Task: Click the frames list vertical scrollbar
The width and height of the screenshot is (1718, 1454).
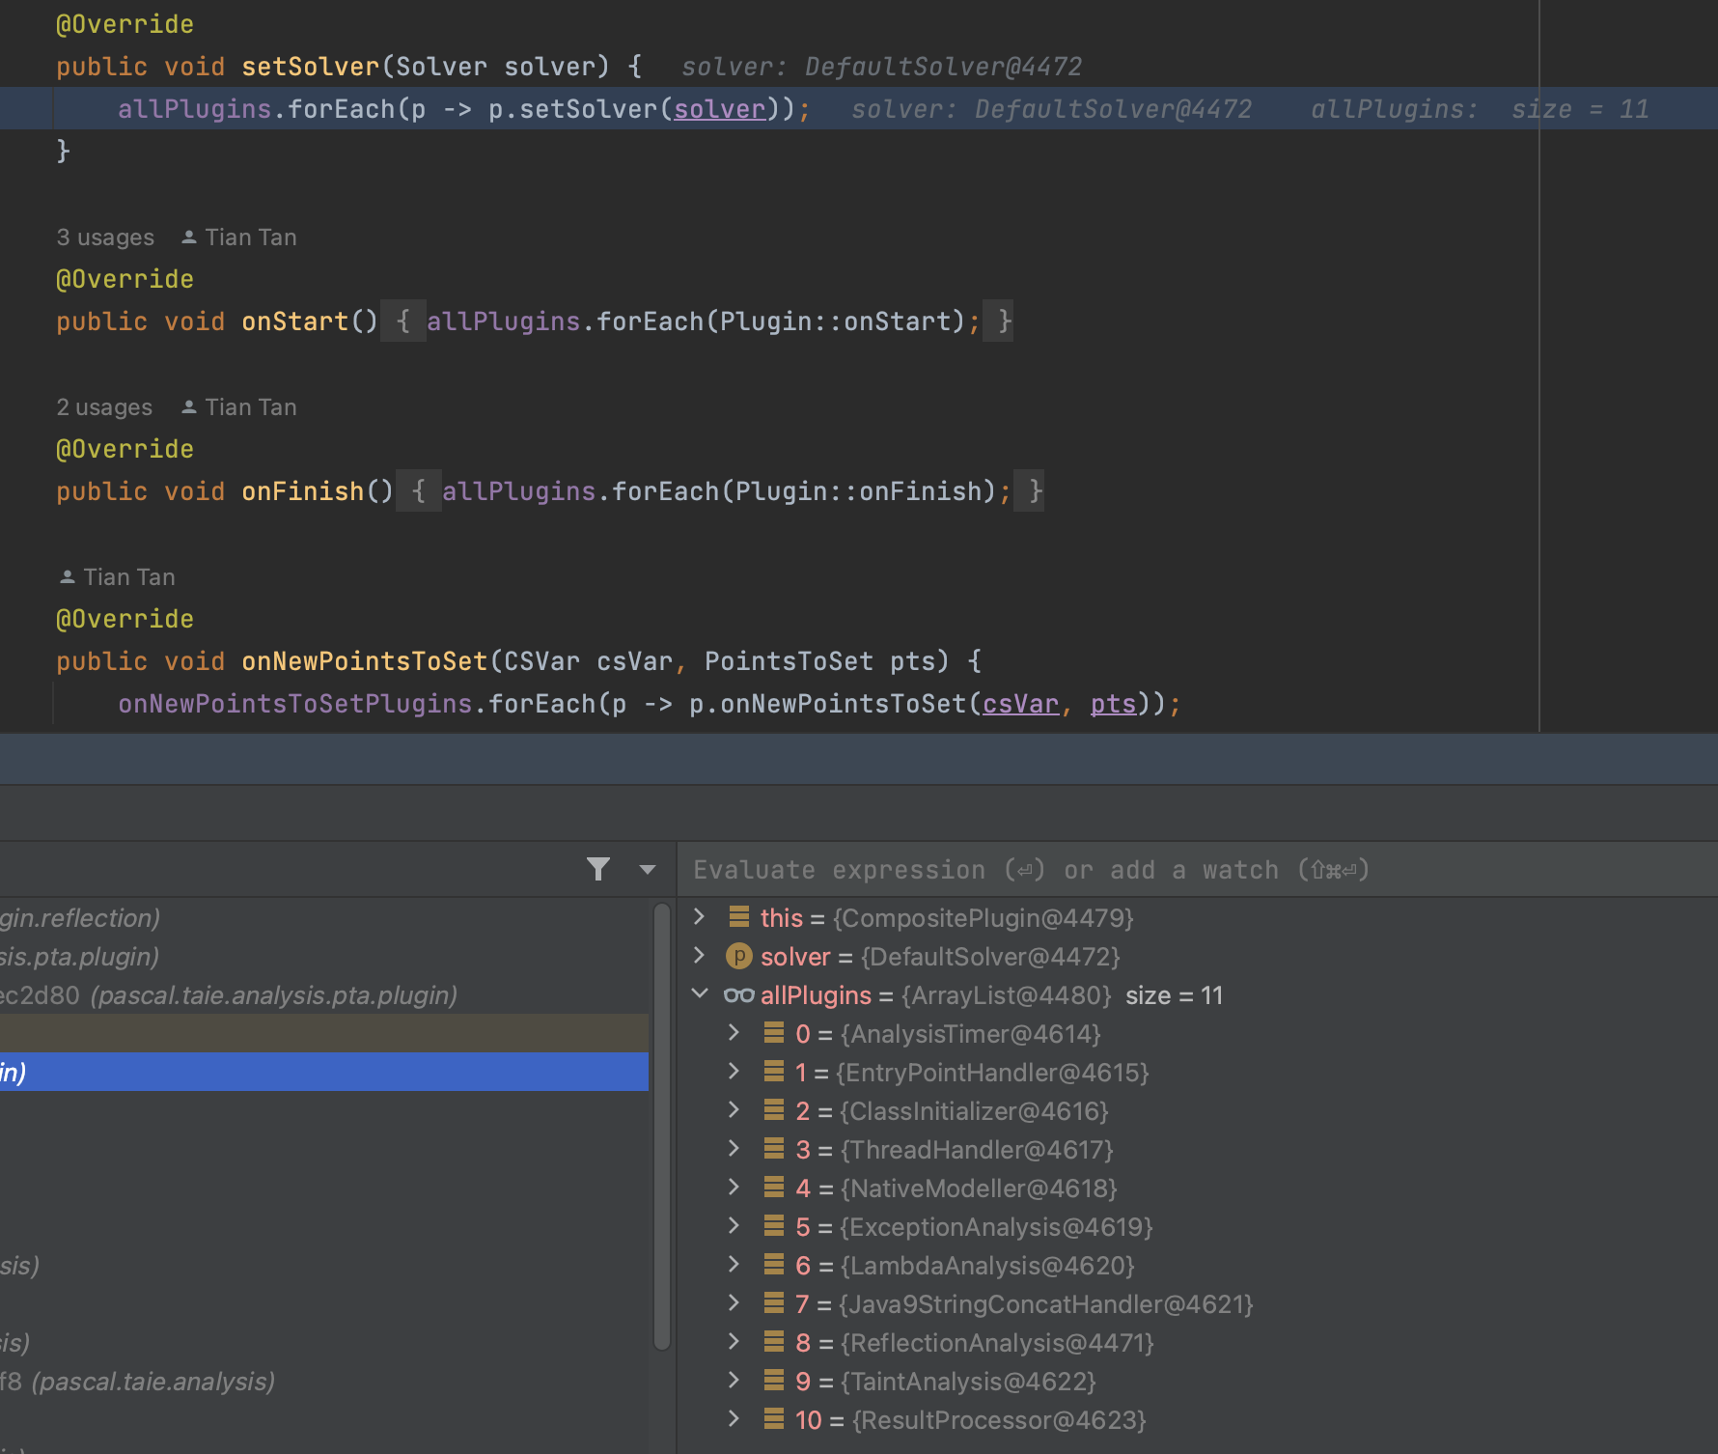Action: (x=662, y=1125)
